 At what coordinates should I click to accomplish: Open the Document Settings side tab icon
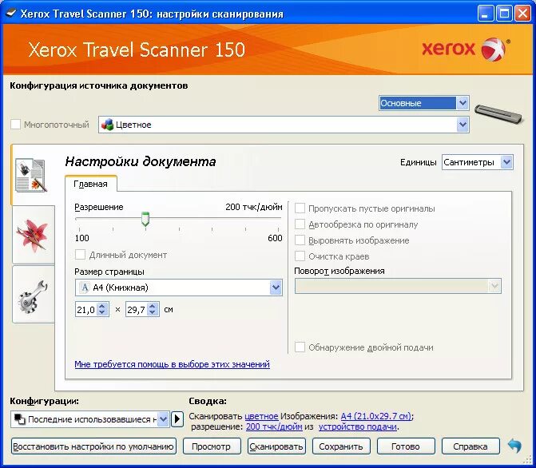[31, 175]
